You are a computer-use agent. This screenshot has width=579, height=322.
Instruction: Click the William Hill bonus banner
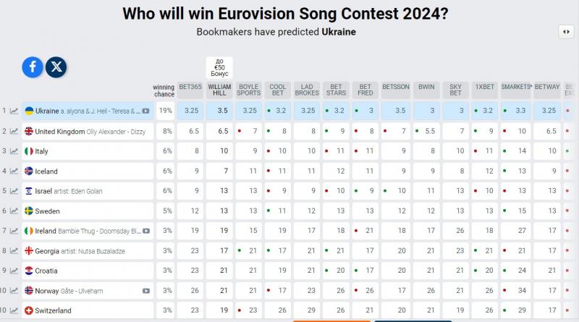220,67
